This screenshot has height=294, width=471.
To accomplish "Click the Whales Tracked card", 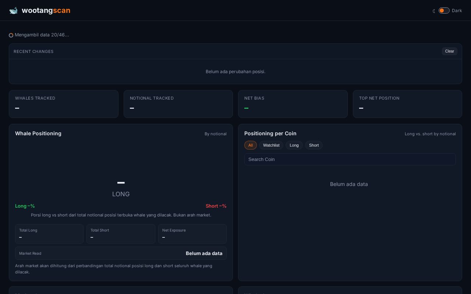I will point(64,104).
